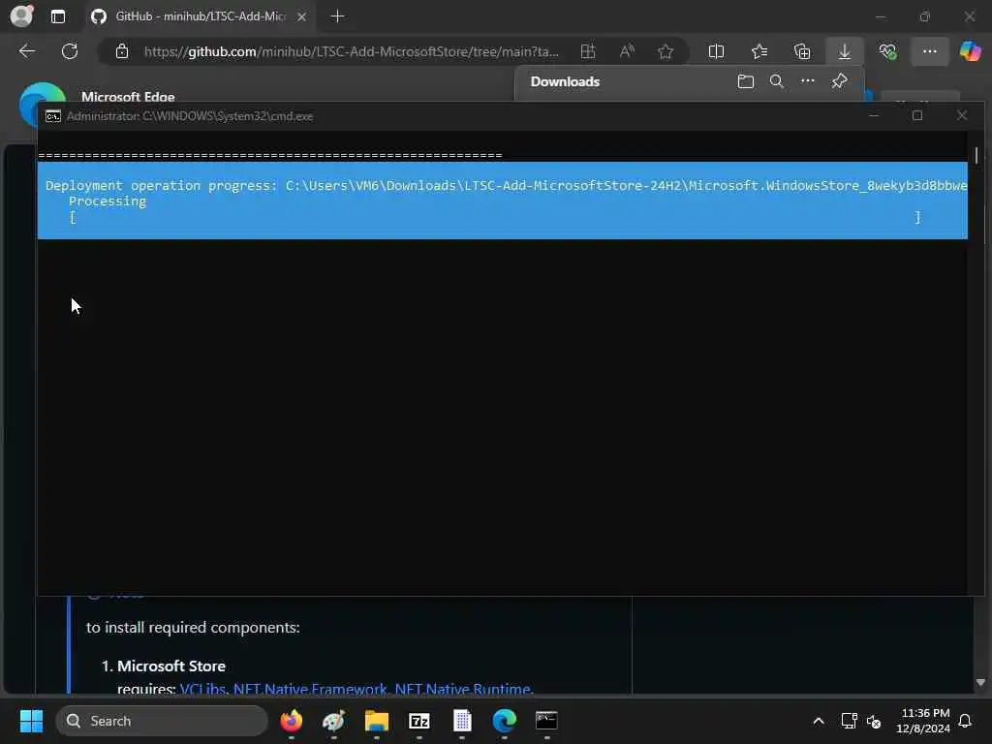Click the taskbar Search box
This screenshot has height=744, width=992.
(162, 721)
